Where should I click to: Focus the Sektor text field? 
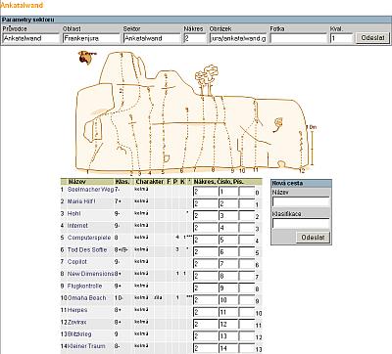point(152,38)
